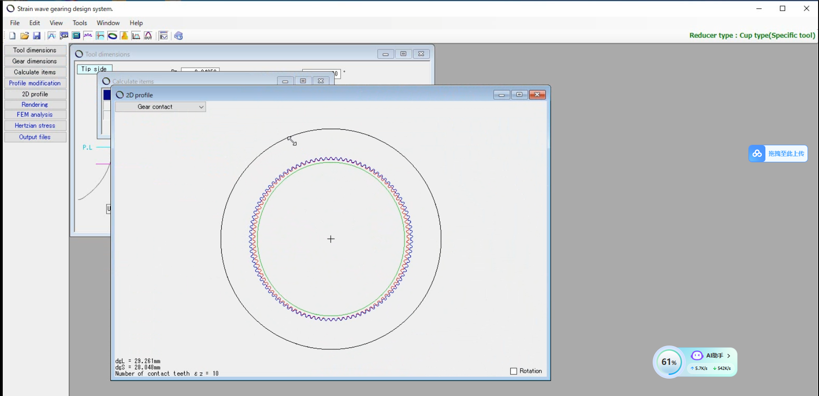The width and height of the screenshot is (819, 396).
Task: Open the Window menu
Action: click(108, 23)
